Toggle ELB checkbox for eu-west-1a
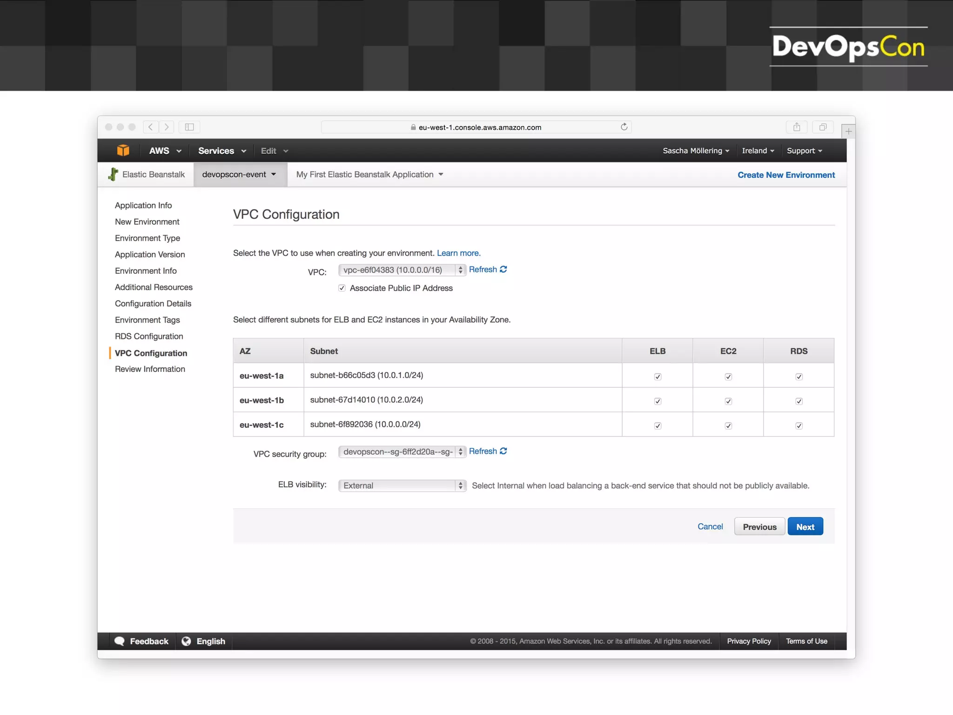This screenshot has height=715, width=953. pos(658,377)
